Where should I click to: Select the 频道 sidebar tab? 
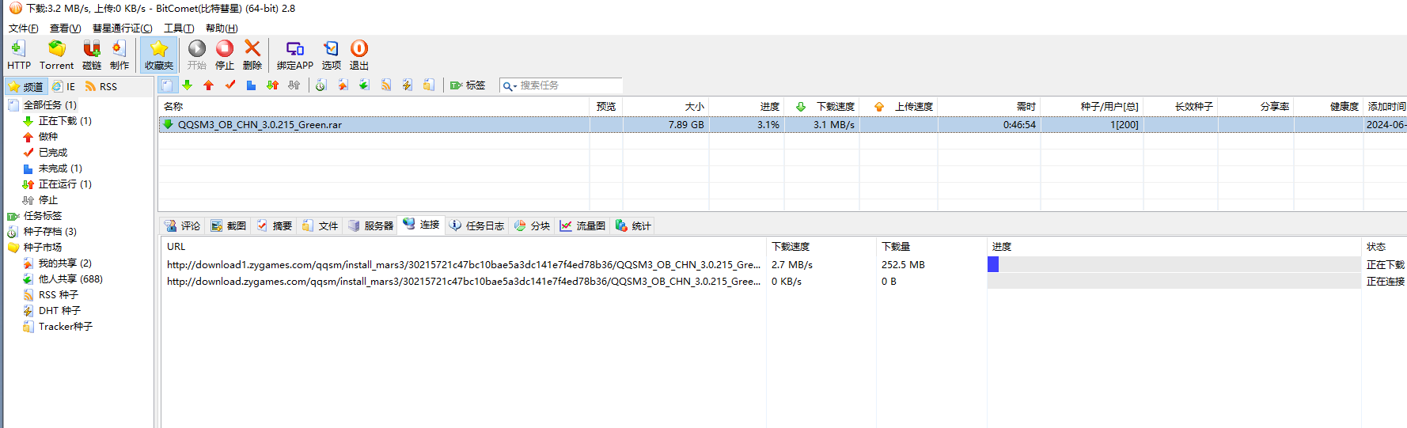point(25,86)
